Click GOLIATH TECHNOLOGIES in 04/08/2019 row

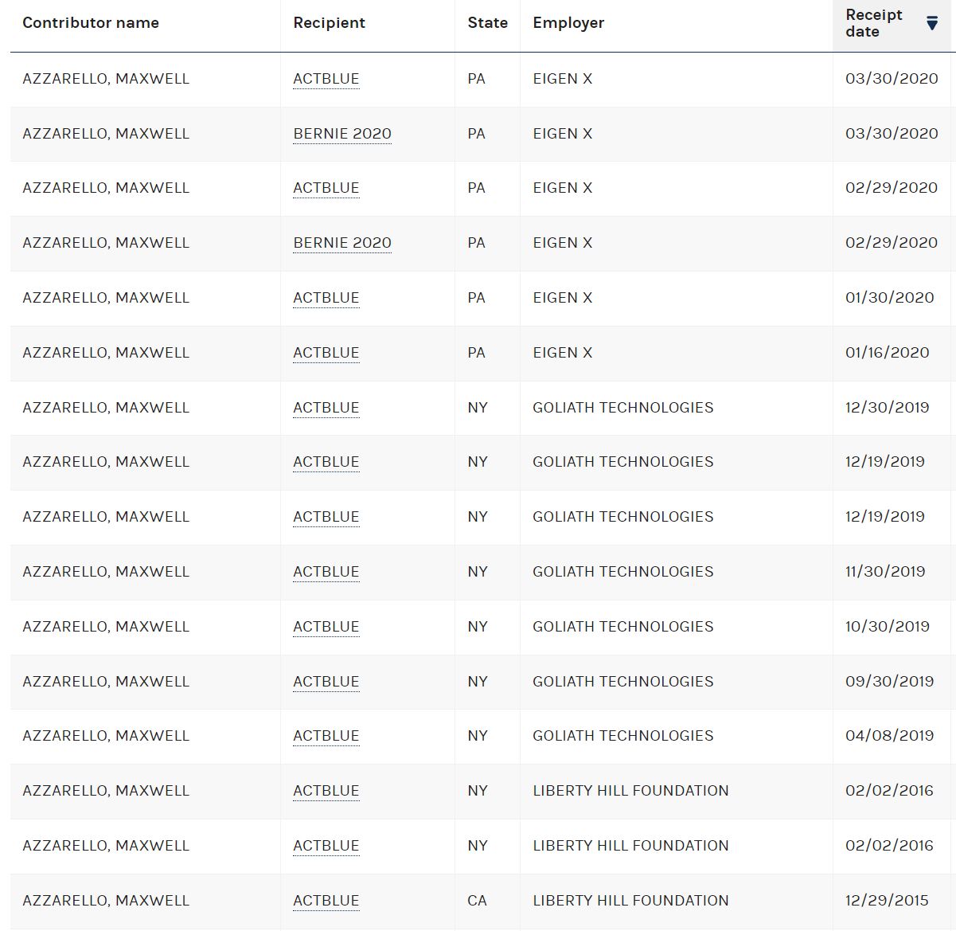coord(623,736)
